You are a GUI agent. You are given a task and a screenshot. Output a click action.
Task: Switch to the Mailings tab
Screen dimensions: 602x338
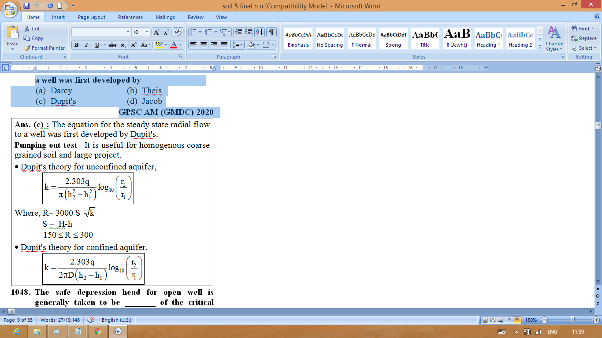click(x=165, y=17)
